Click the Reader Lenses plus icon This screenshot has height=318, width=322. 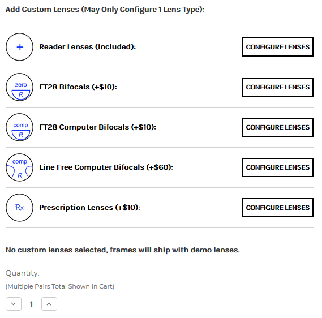[19, 47]
